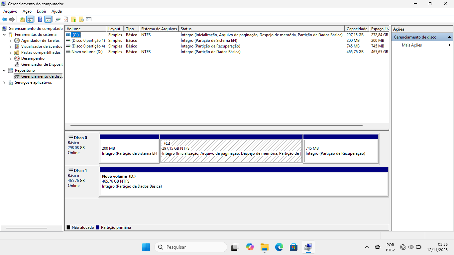The width and height of the screenshot is (454, 255).
Task: Collapse the Ferramentas do sistema tree node
Action: tap(4, 34)
